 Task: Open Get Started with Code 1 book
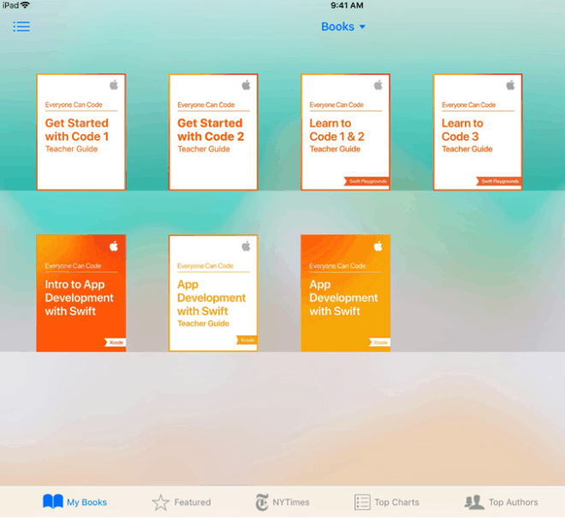click(81, 132)
